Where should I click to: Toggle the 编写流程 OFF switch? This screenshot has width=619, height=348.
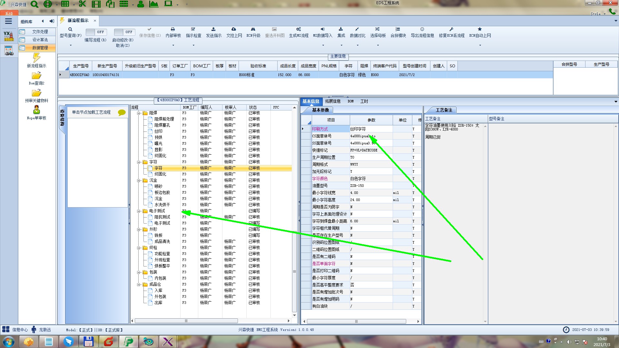(x=95, y=32)
